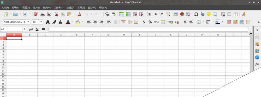Open the font size dropdown list
Image resolution: width=261 pixels, height=97 pixels.
(x=41, y=22)
